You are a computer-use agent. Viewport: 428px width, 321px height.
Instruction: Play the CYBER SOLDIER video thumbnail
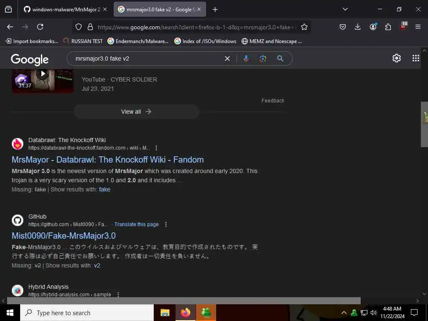(x=43, y=81)
